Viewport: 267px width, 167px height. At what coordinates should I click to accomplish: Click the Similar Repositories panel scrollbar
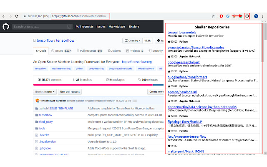coord(262,43)
